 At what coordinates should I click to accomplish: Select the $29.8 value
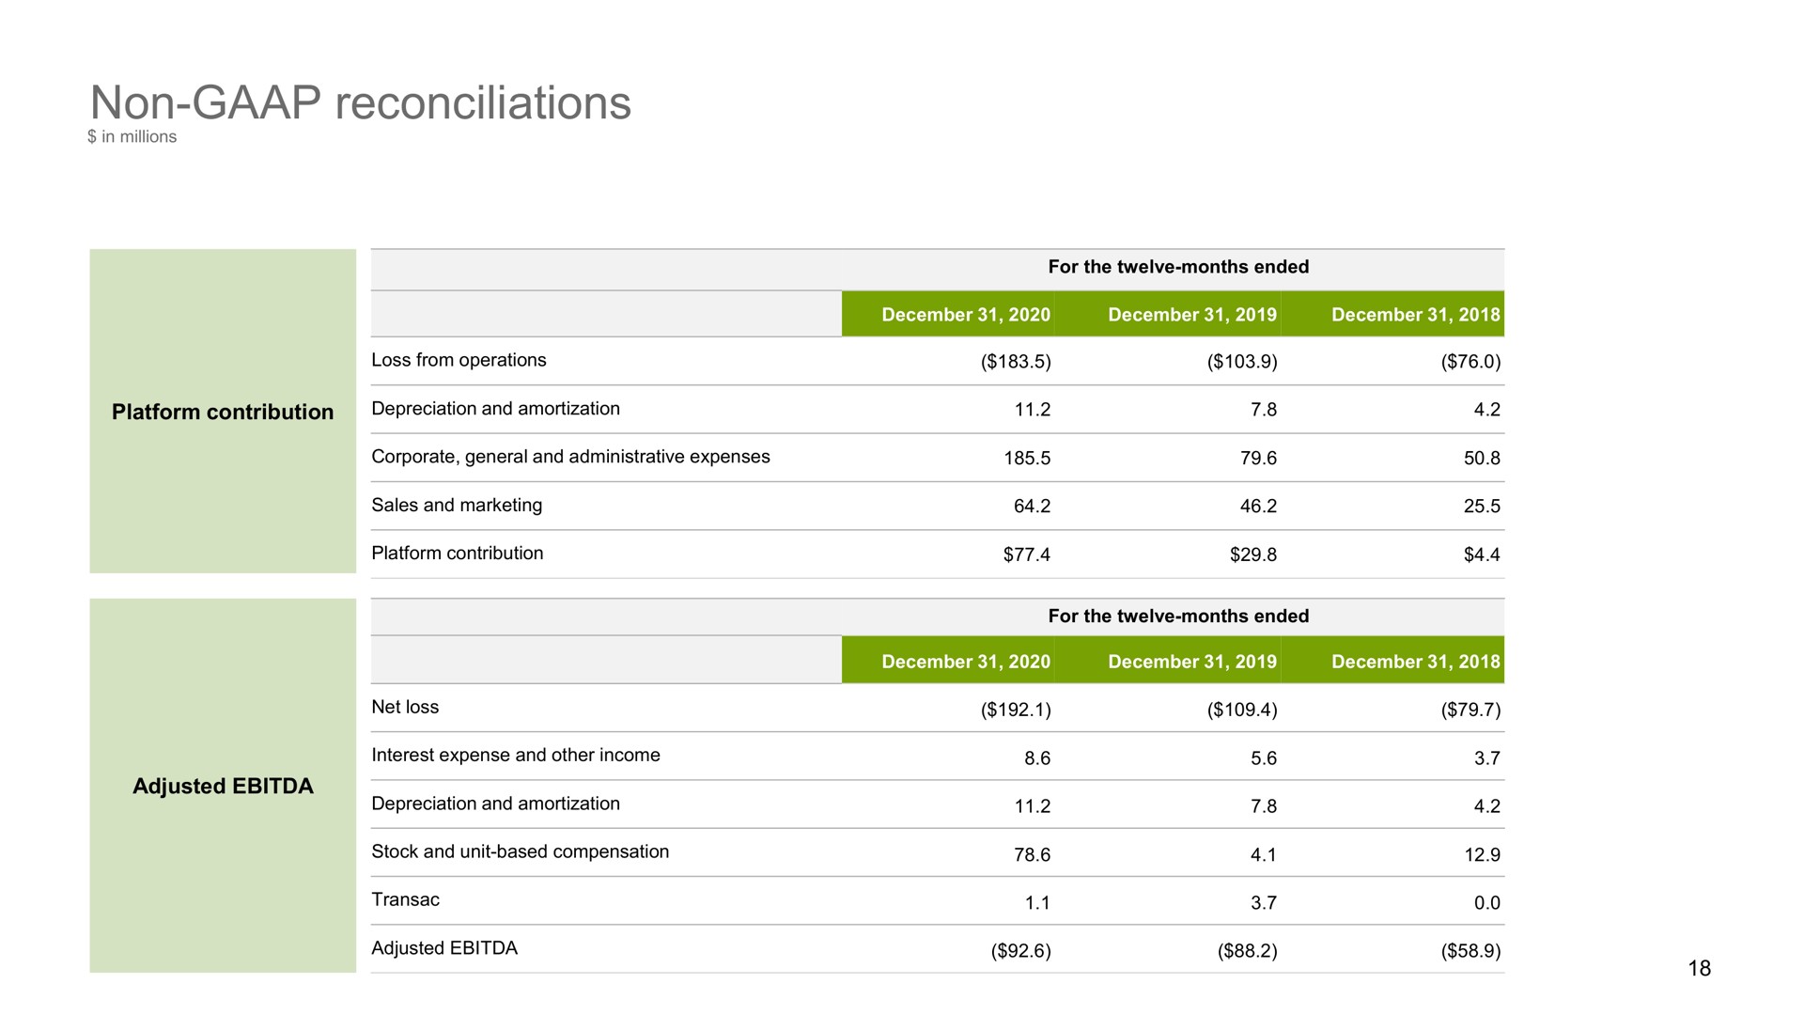(1253, 554)
